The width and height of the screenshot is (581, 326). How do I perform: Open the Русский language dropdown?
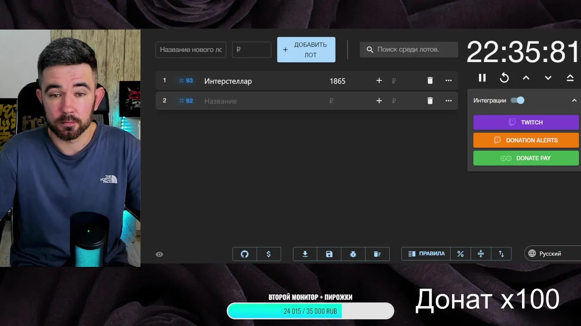(x=552, y=254)
